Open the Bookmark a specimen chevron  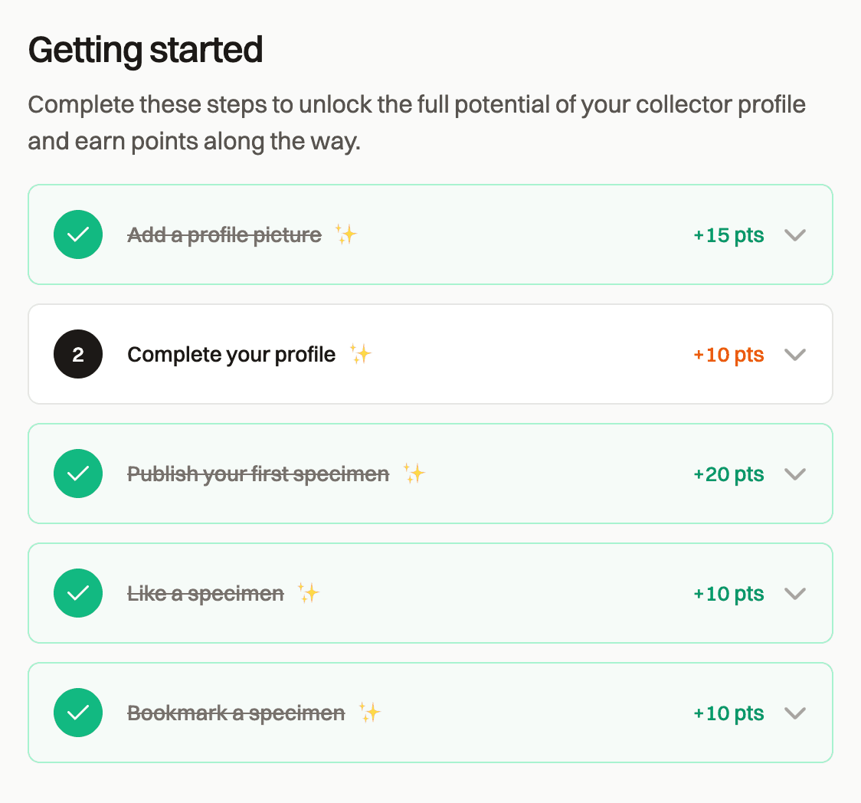coord(794,713)
